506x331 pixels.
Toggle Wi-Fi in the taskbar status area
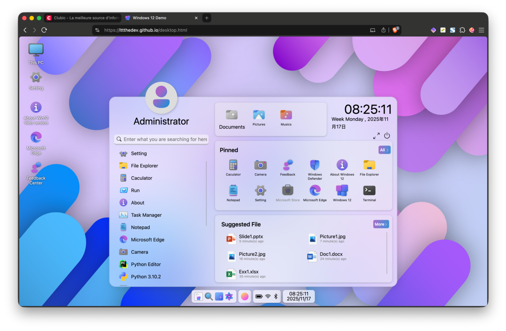click(269, 296)
